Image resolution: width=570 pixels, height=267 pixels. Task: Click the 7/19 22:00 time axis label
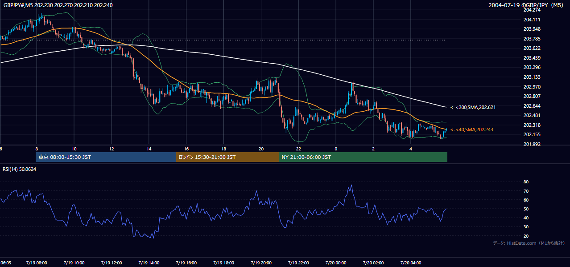tap(298, 263)
